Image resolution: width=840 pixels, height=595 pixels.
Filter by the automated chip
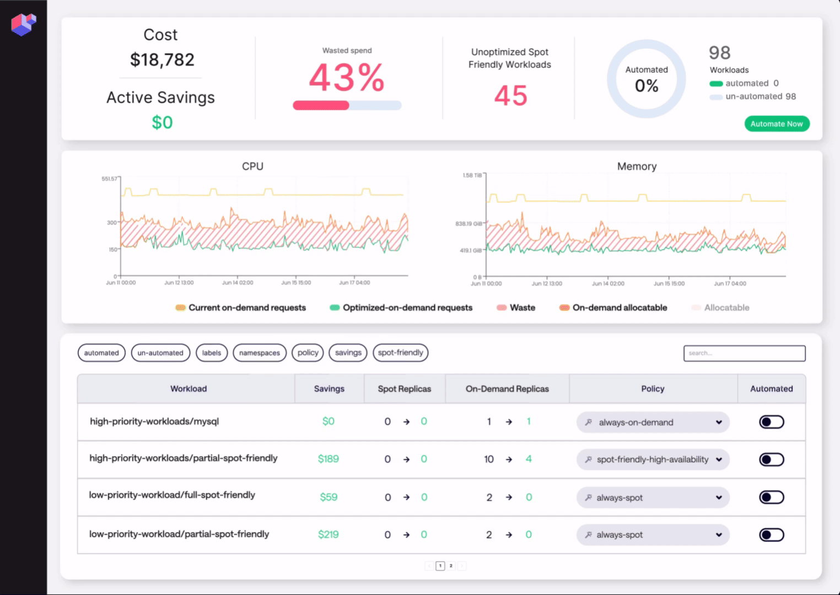101,353
